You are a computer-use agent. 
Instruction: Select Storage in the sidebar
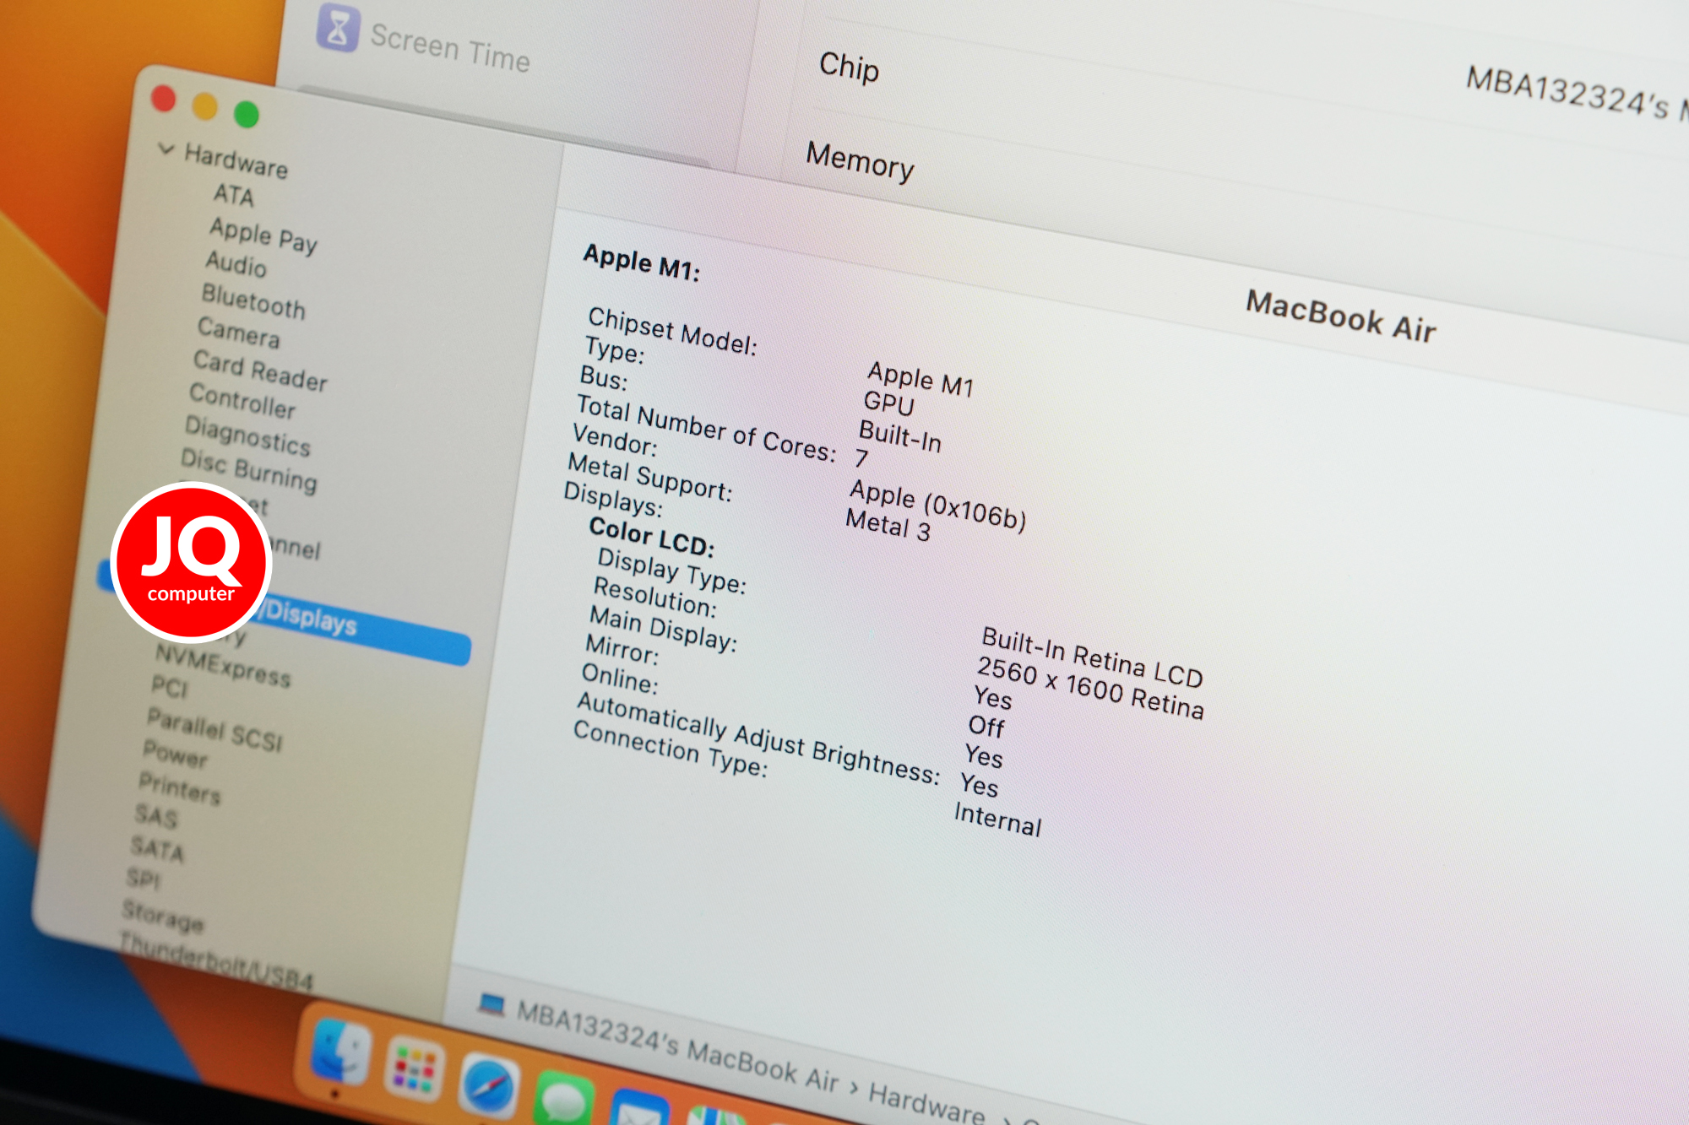pyautogui.click(x=163, y=916)
